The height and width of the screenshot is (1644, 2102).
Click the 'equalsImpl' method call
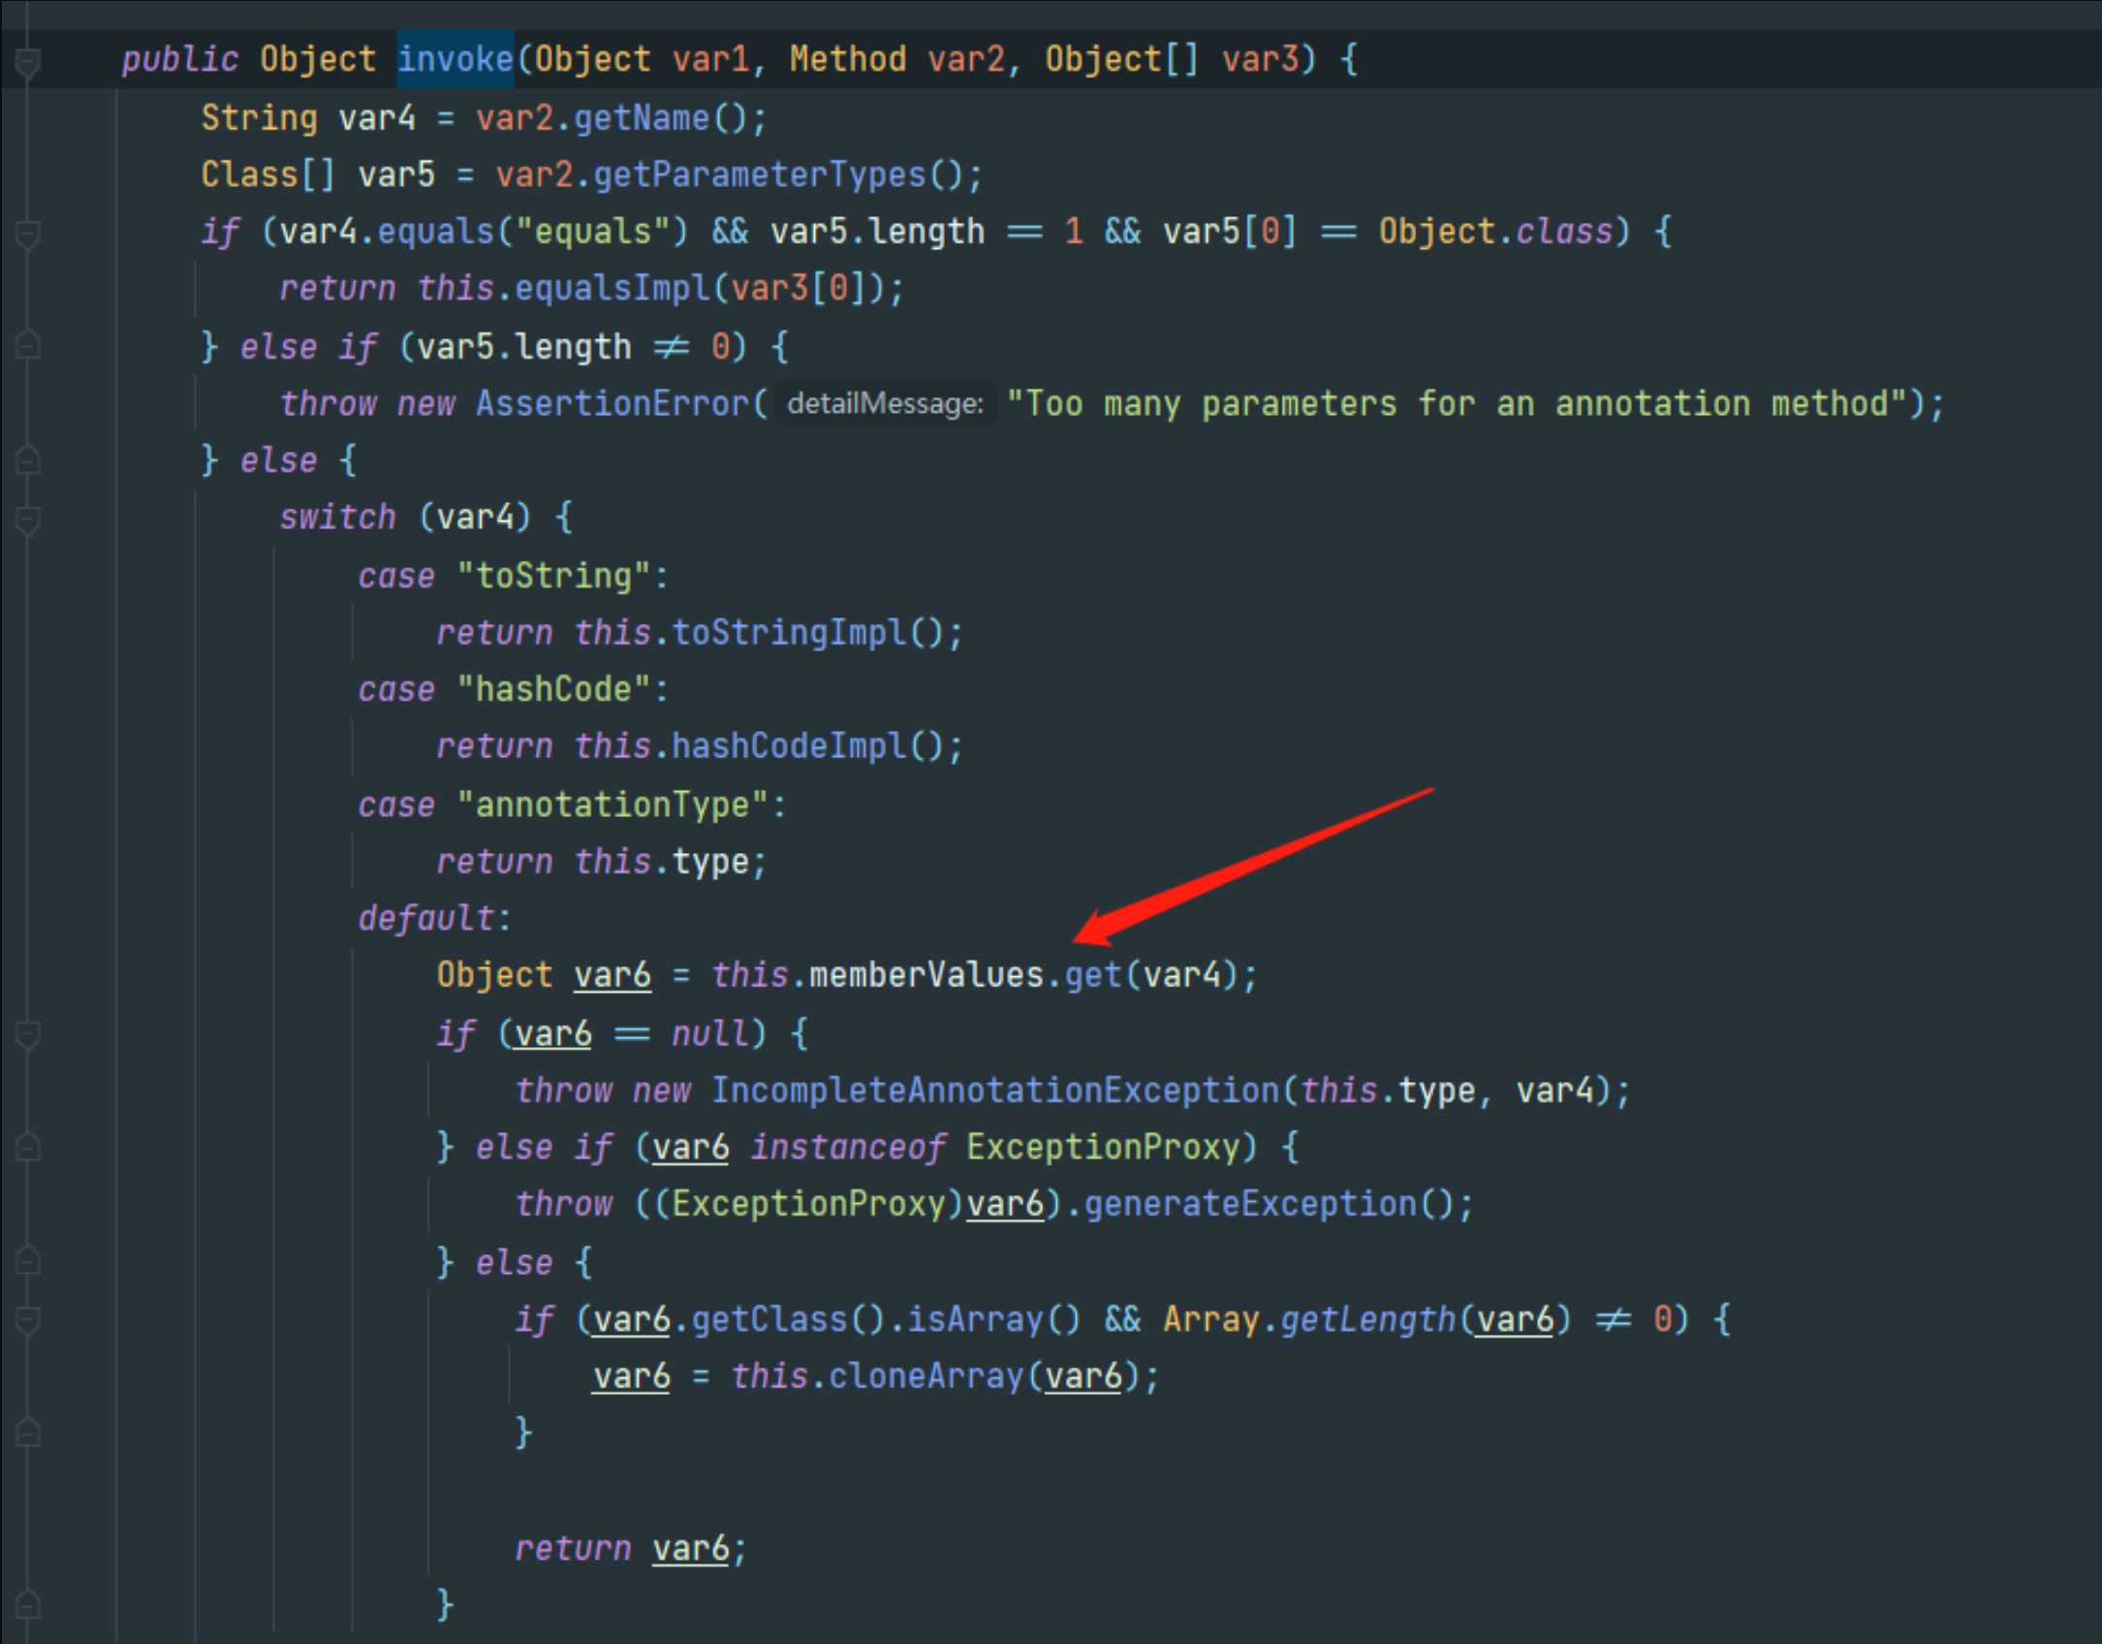[x=612, y=289]
